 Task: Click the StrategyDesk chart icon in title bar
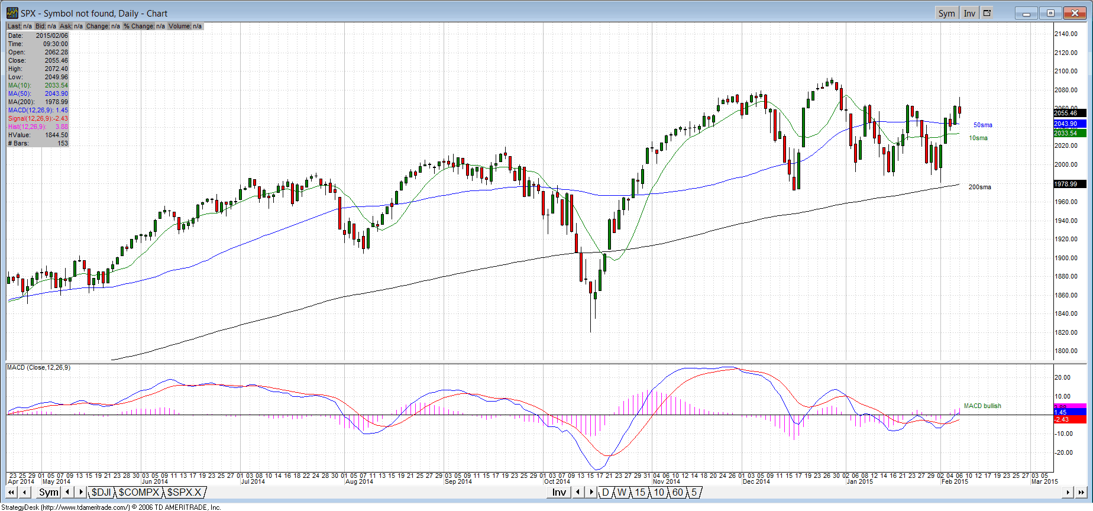click(12, 13)
